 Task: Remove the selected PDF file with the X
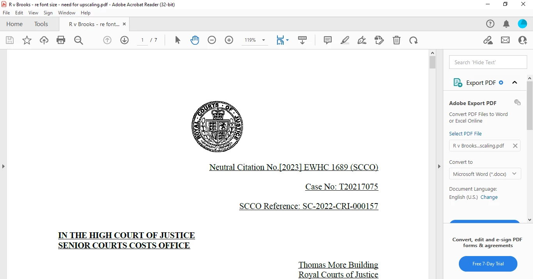pos(515,146)
